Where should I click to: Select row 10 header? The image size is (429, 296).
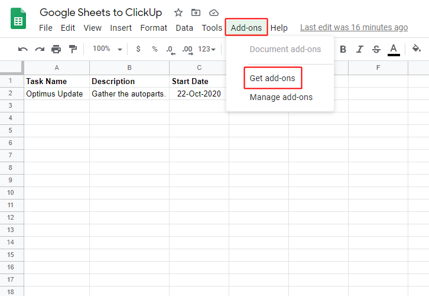pyautogui.click(x=12, y=192)
